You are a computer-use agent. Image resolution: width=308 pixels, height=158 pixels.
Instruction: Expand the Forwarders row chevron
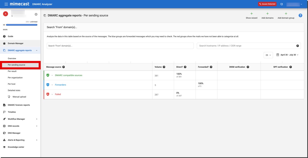[x=52, y=85]
